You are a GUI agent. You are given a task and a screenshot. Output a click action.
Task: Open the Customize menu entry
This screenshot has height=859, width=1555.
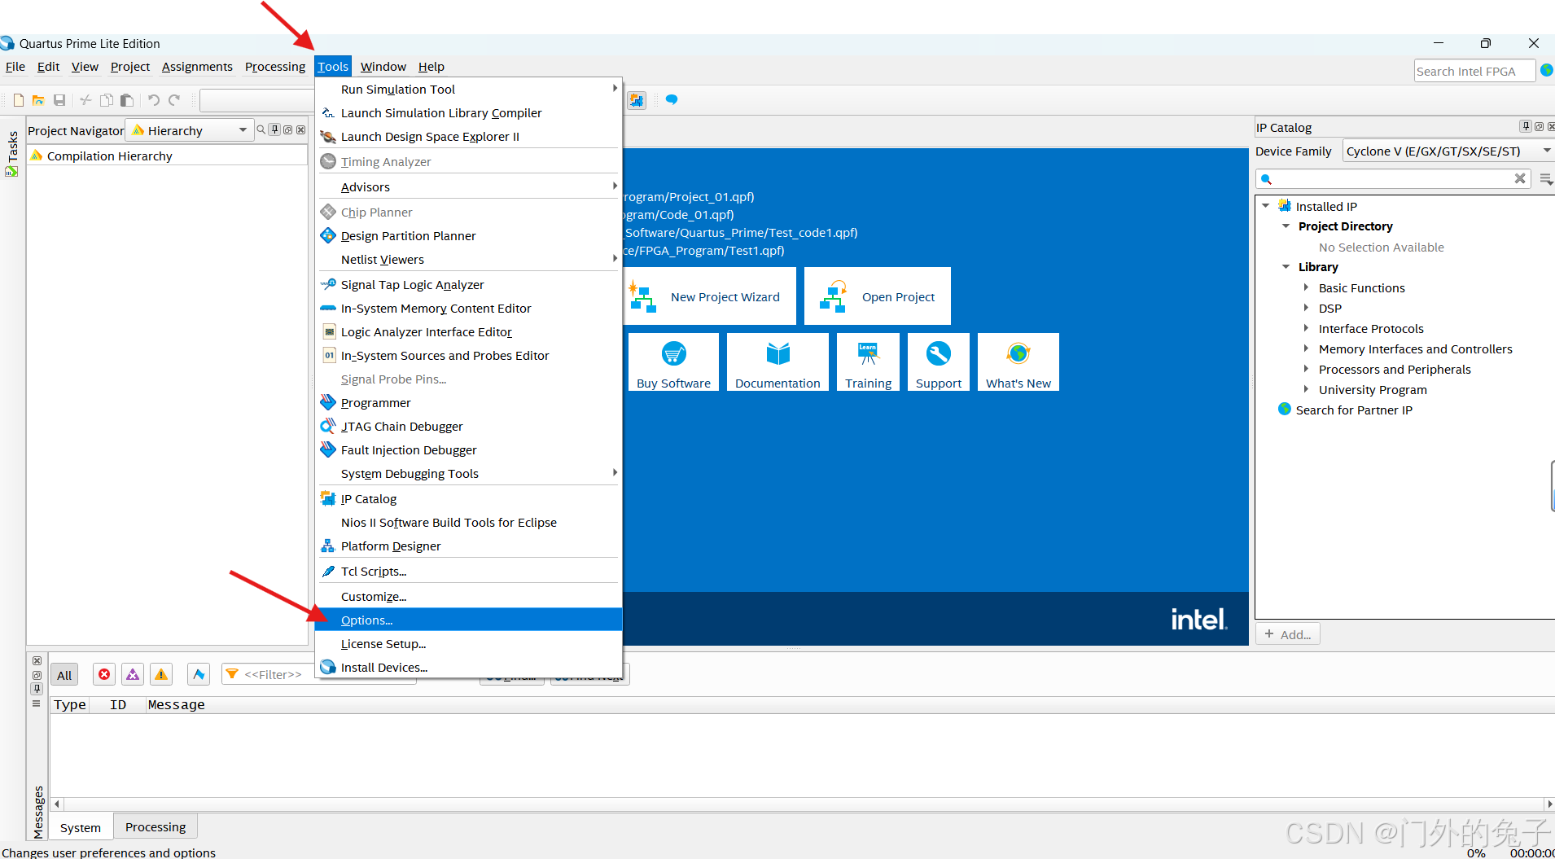click(469, 597)
